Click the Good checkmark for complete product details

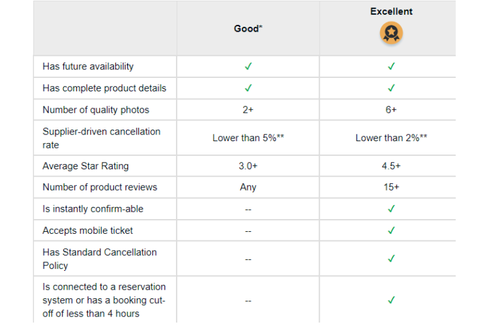point(248,88)
